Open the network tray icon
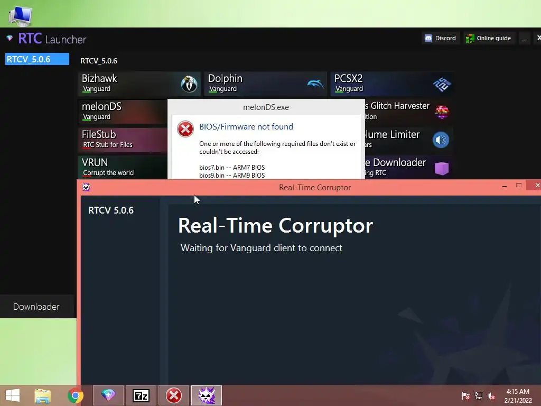 click(479, 395)
